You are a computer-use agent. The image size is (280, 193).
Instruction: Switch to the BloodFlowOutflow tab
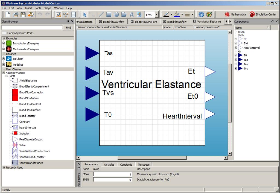click(112, 22)
